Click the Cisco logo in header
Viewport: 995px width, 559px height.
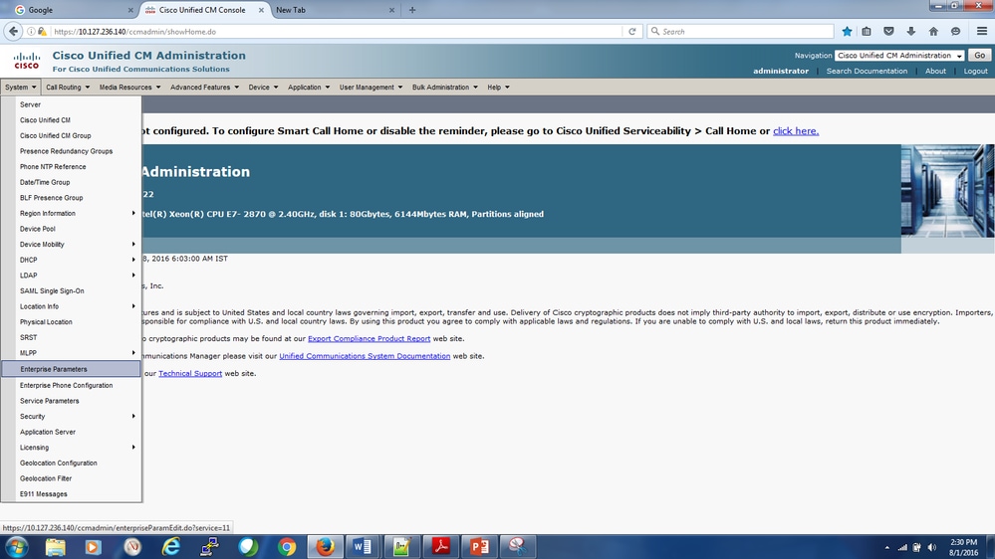[27, 61]
